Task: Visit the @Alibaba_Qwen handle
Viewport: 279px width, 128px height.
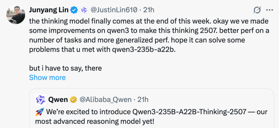Action: tap(105, 100)
